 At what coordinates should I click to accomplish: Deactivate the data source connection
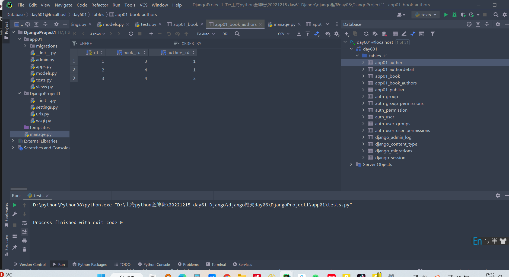click(384, 34)
